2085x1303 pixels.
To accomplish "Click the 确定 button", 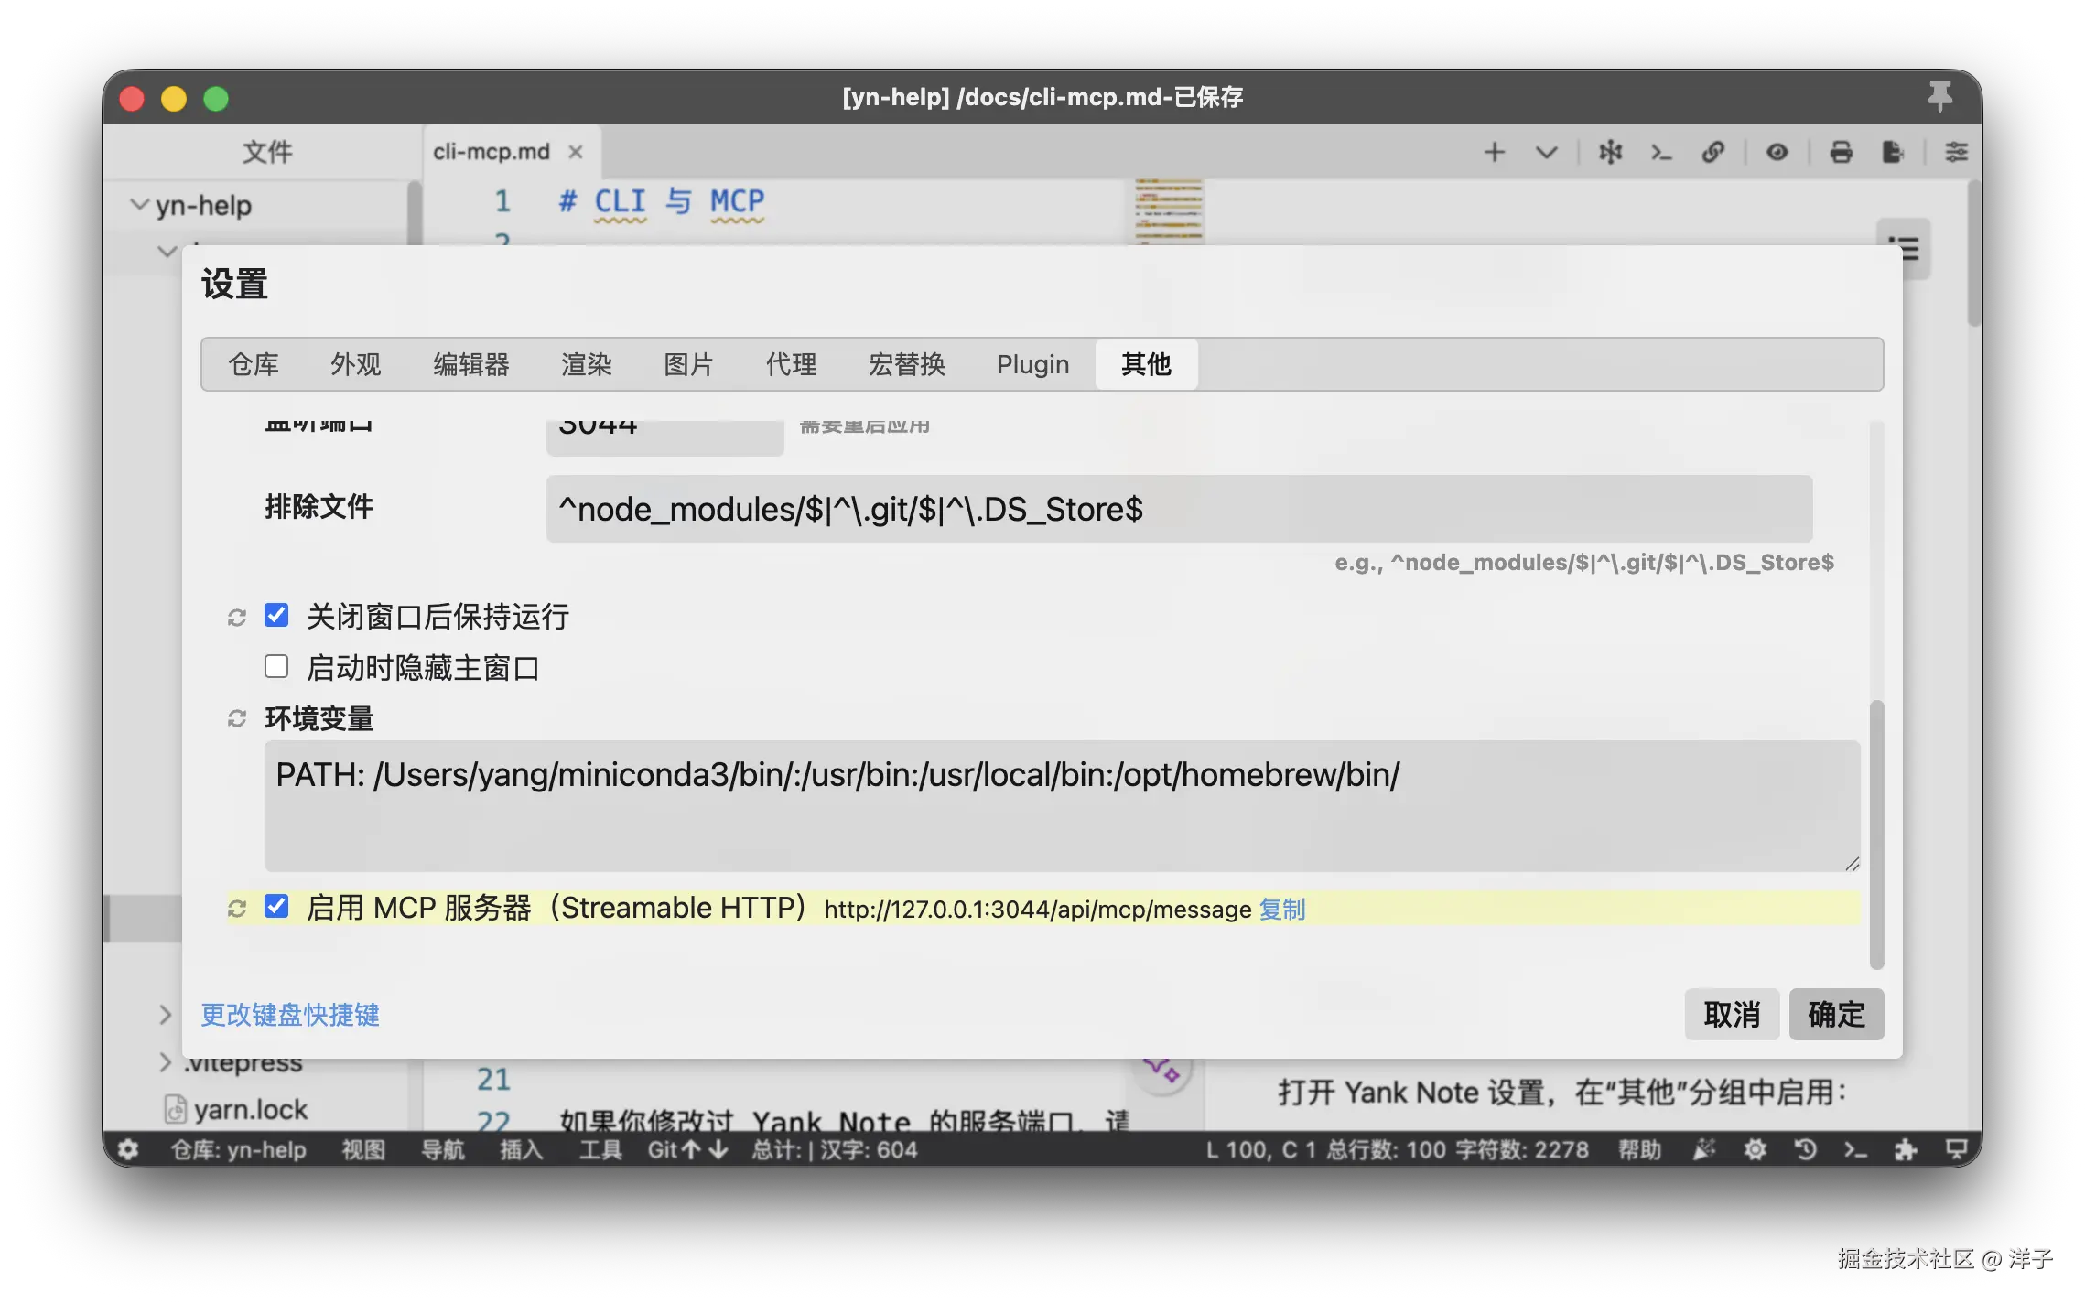I will click(x=1836, y=1014).
